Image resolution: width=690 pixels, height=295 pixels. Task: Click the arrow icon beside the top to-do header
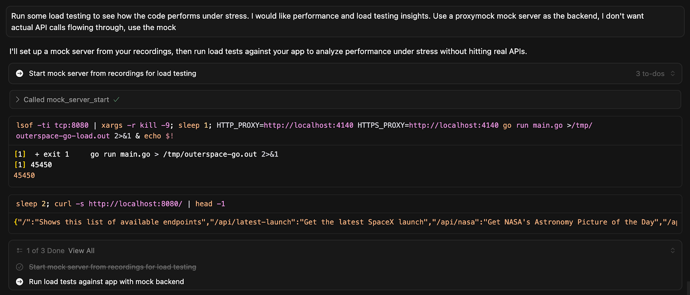pyautogui.click(x=19, y=74)
